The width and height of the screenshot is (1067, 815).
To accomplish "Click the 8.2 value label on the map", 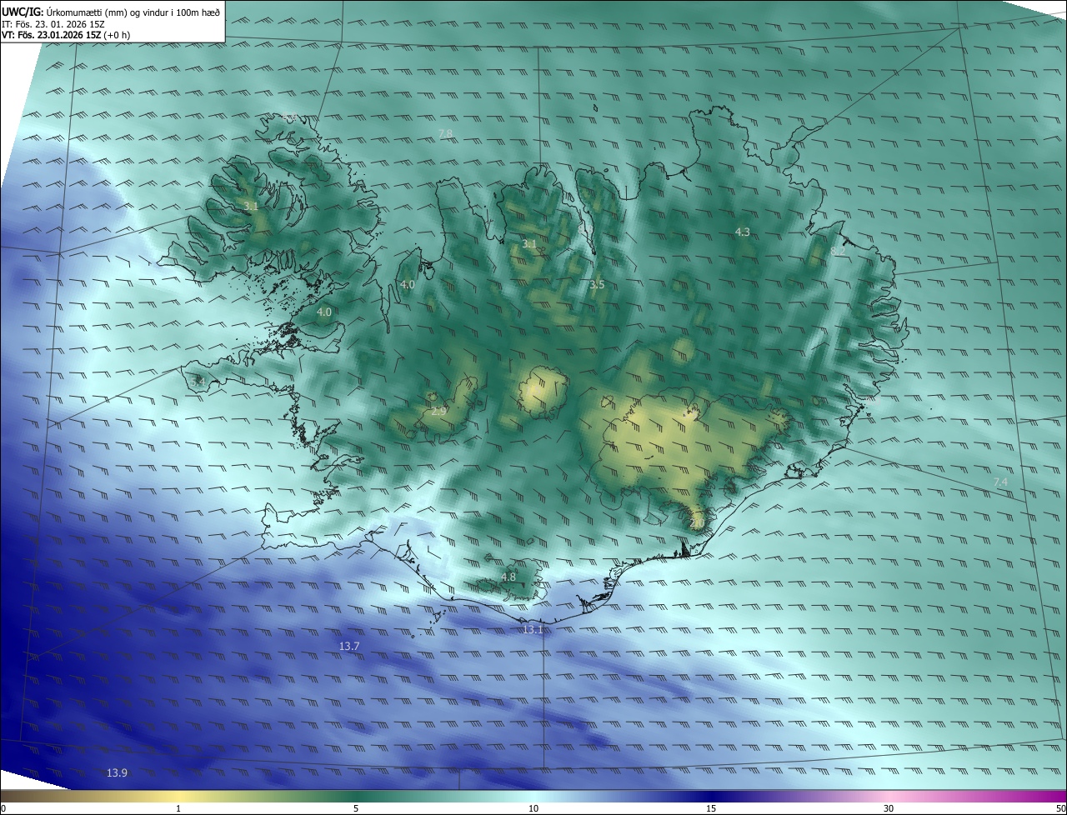I will click(838, 251).
